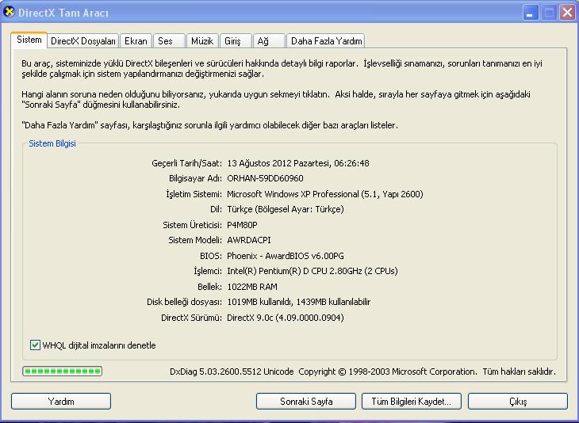
Task: Click 'Phoenix - AwardBIOS v6.00PG' value
Action: 286,256
